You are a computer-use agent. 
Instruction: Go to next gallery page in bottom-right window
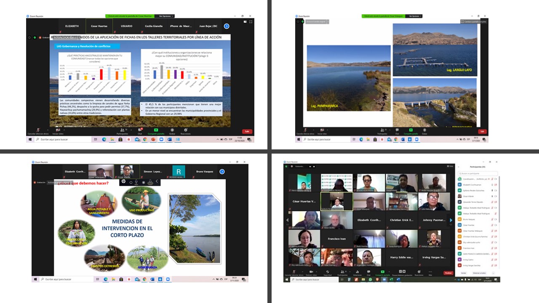coord(451,220)
